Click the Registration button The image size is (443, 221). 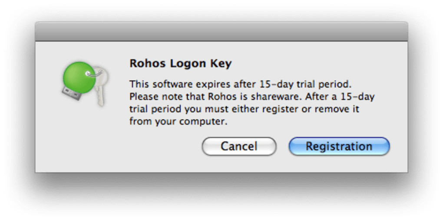tap(339, 146)
